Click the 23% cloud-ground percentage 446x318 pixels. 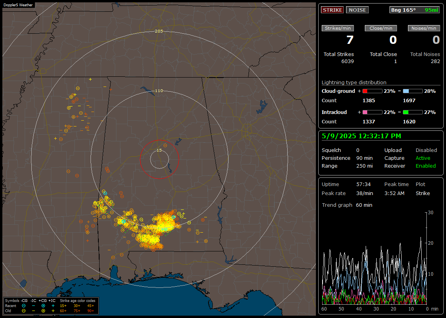pyautogui.click(x=390, y=91)
